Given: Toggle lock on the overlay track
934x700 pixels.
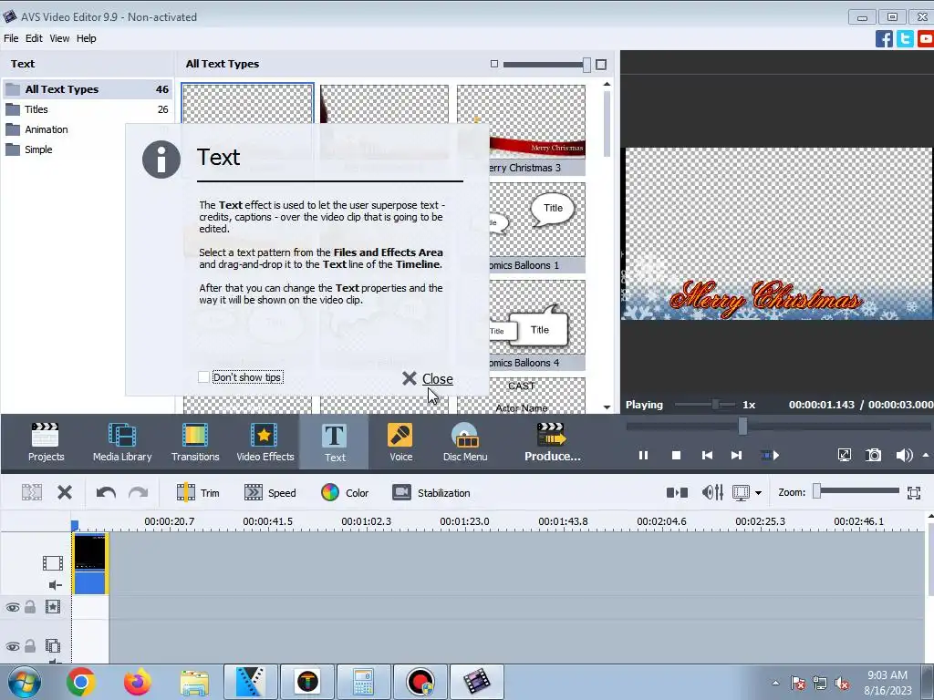Looking at the screenshot, I should (x=30, y=646).
